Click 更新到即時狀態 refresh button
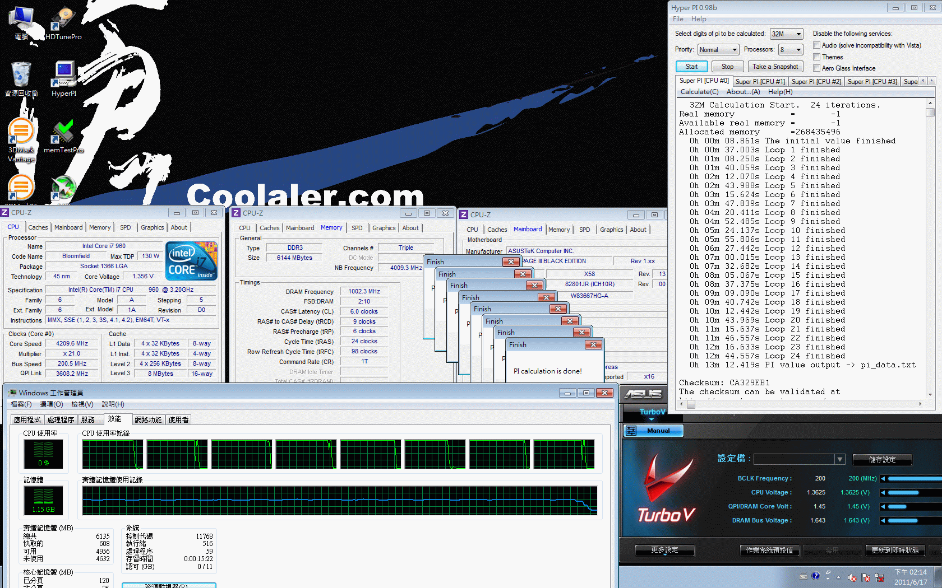Image resolution: width=942 pixels, height=588 pixels. pyautogui.click(x=895, y=550)
